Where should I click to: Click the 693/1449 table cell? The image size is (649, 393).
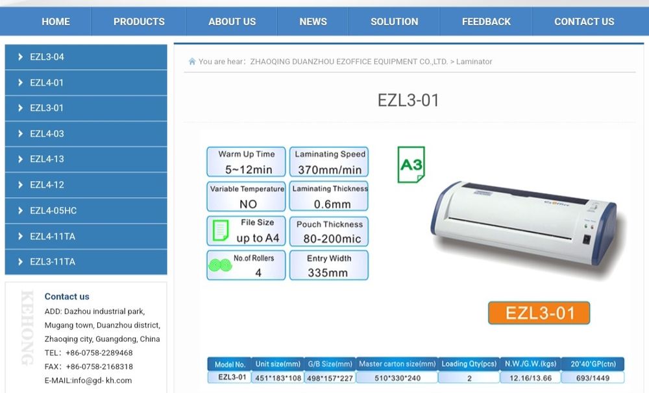[593, 377]
